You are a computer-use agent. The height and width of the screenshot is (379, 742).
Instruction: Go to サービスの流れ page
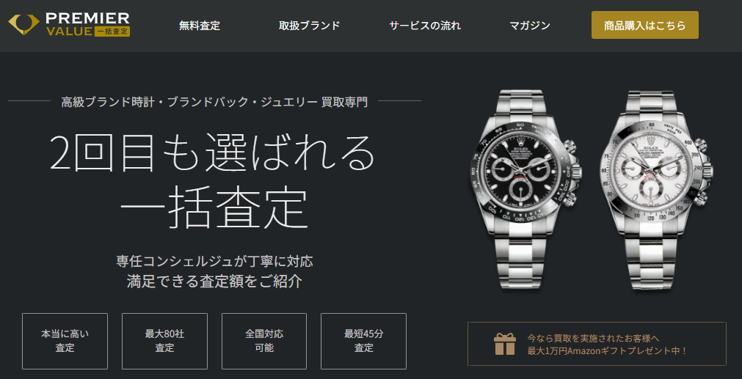pos(425,26)
